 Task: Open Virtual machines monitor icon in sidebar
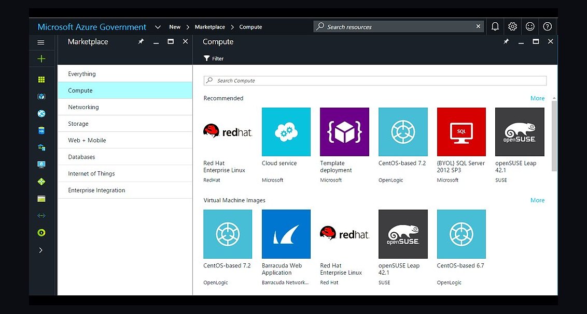tap(41, 165)
